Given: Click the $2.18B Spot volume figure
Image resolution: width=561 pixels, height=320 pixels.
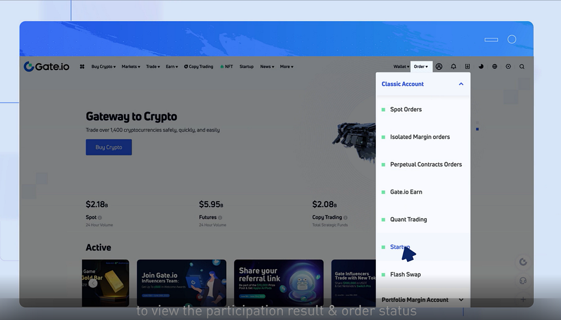Looking at the screenshot, I should tap(96, 204).
